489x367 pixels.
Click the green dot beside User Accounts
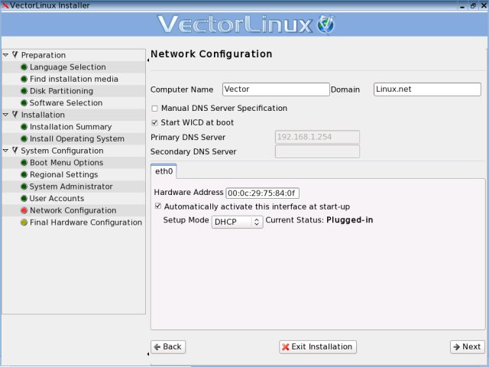(24, 199)
